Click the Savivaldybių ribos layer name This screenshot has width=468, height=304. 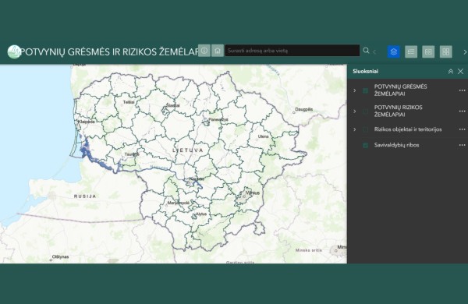(396, 145)
